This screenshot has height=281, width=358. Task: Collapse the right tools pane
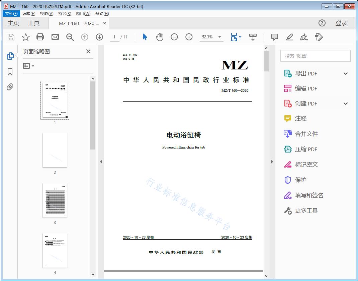click(x=272, y=162)
